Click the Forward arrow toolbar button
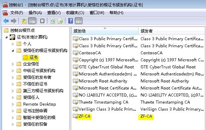The height and width of the screenshot is (130, 206). pyautogui.click(x=14, y=21)
